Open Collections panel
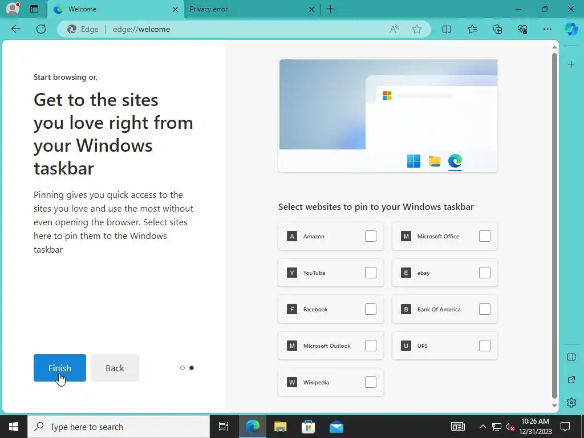 click(x=497, y=29)
